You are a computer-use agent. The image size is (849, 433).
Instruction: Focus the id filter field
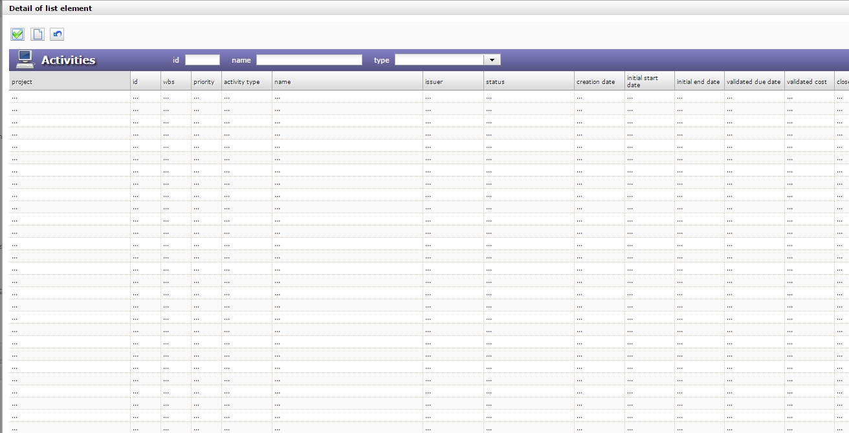click(x=203, y=59)
